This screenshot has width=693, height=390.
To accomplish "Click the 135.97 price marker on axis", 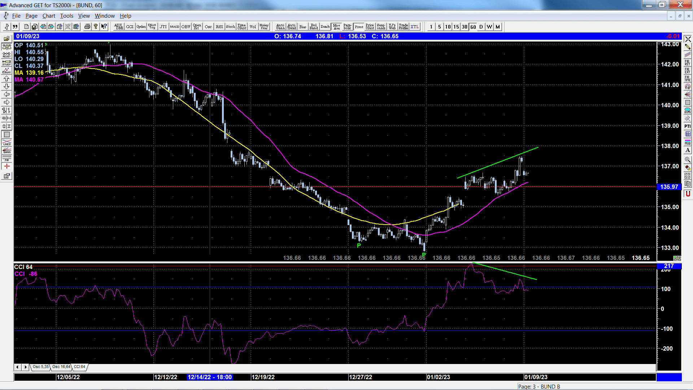I will pyautogui.click(x=669, y=187).
